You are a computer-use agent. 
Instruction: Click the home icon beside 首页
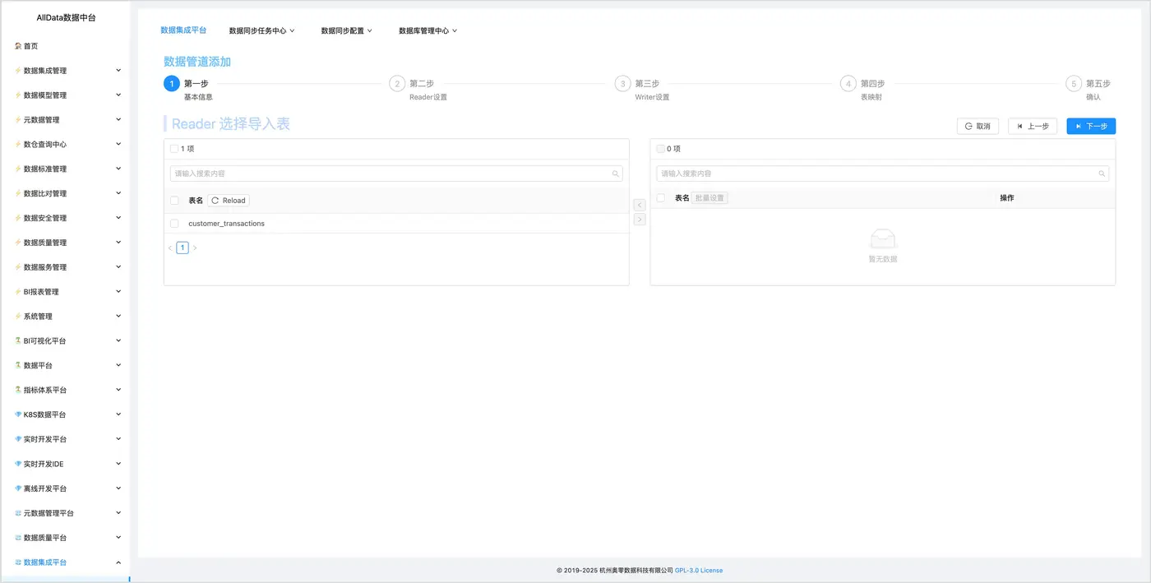pos(18,46)
